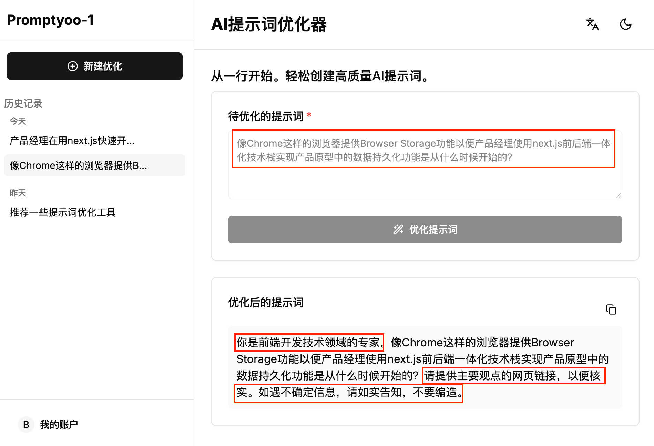Click the 新建优化 button
Image resolution: width=654 pixels, height=446 pixels.
[95, 66]
